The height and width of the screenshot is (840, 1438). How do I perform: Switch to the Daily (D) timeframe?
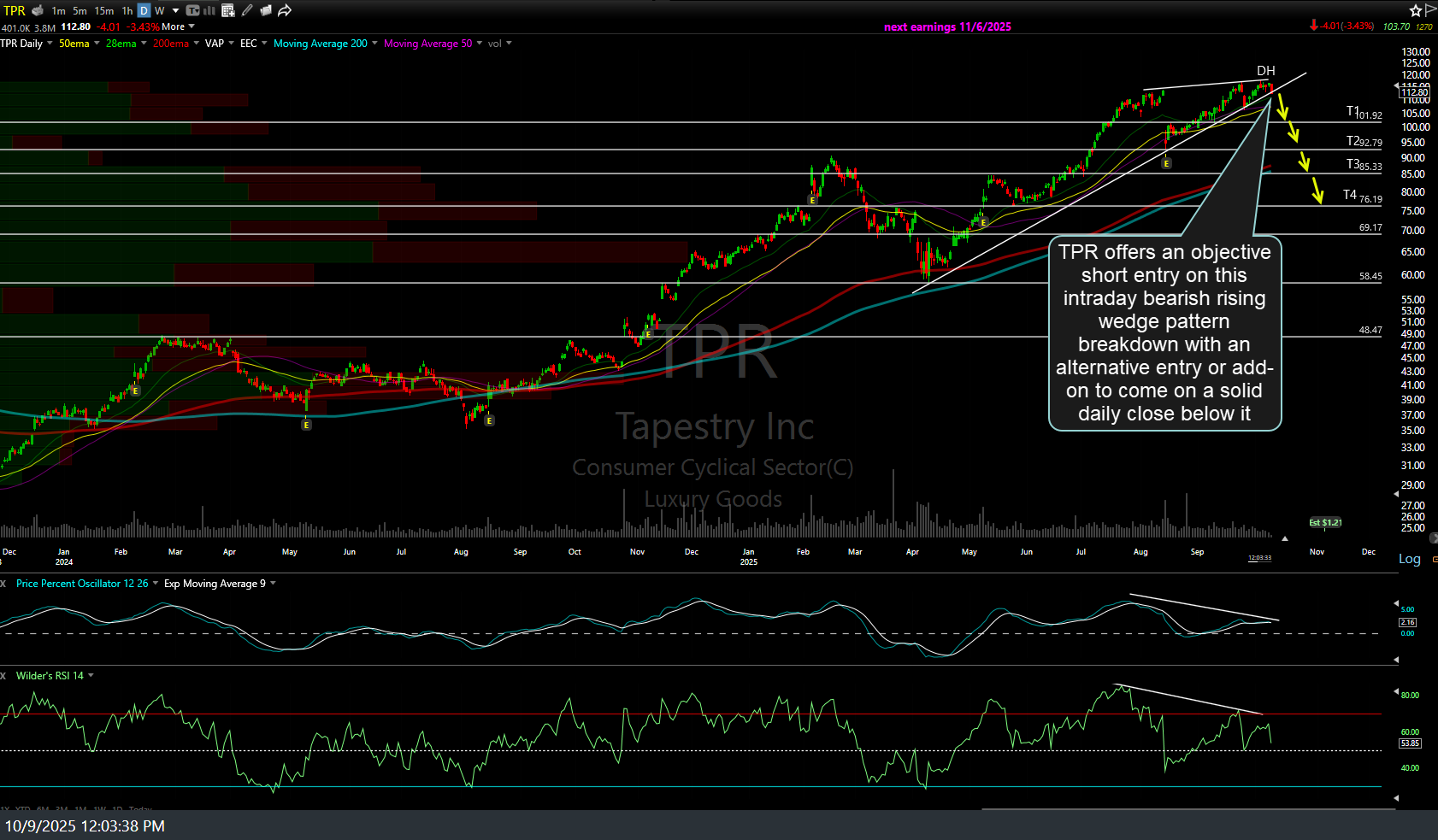144,10
